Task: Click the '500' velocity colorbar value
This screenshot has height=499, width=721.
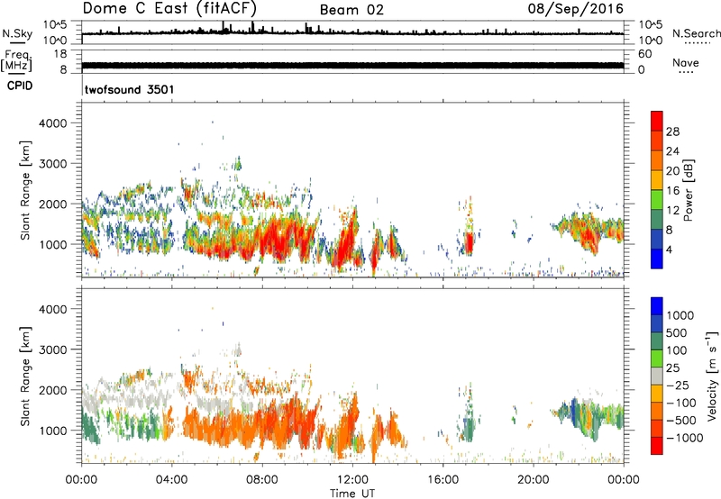Action: point(677,332)
